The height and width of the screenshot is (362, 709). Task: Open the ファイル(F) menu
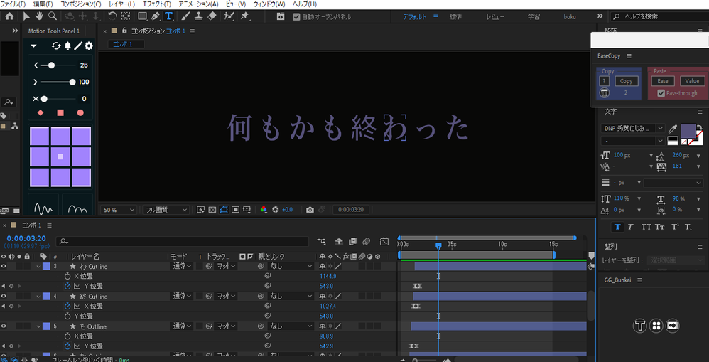point(13,4)
